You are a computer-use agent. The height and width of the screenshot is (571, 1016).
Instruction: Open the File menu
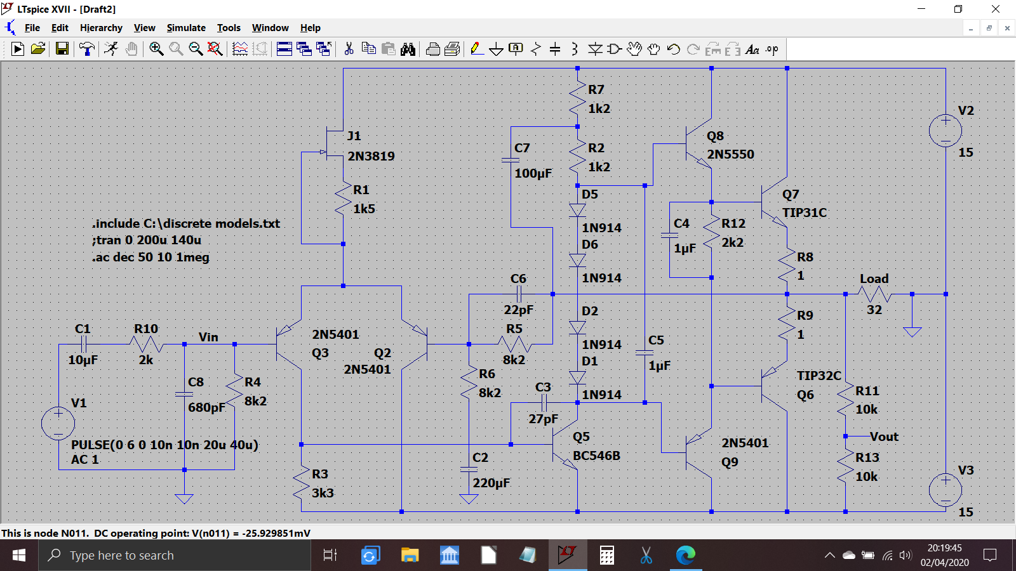tap(32, 28)
